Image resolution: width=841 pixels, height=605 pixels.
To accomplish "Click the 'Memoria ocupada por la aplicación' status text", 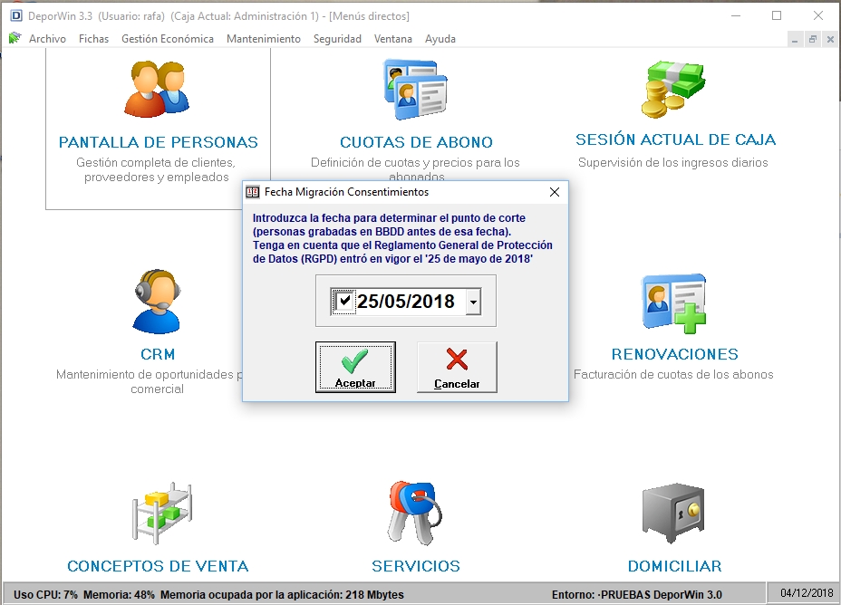I will pos(282,595).
